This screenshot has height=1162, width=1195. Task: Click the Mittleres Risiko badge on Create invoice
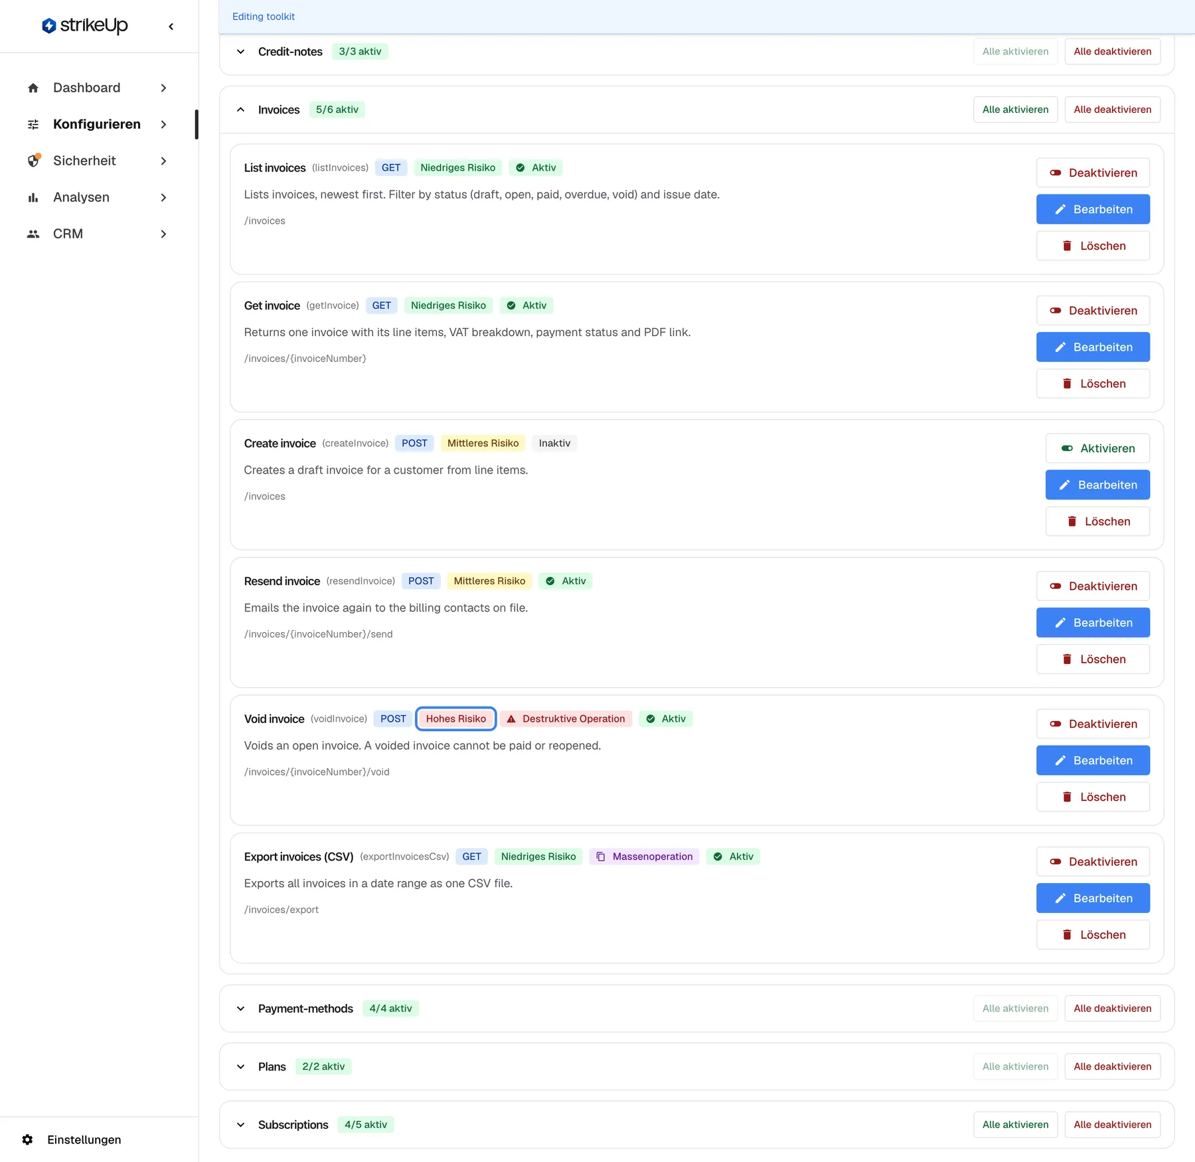click(483, 444)
